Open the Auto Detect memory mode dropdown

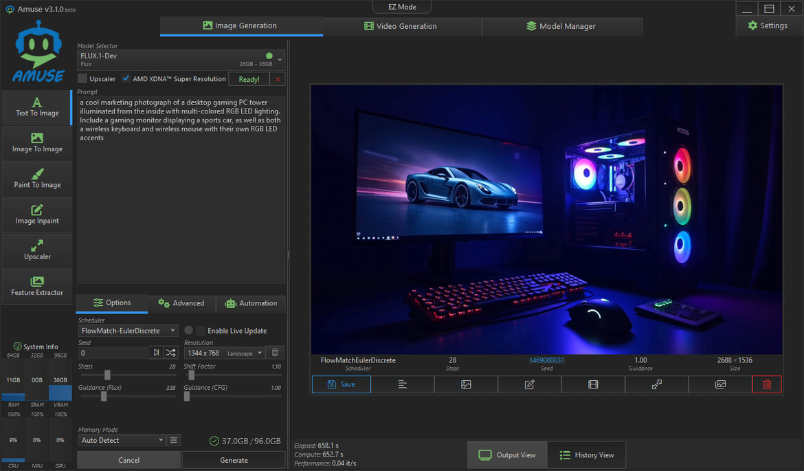click(x=122, y=440)
